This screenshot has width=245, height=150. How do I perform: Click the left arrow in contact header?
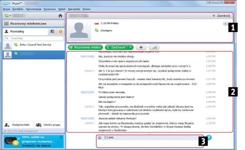click(225, 23)
